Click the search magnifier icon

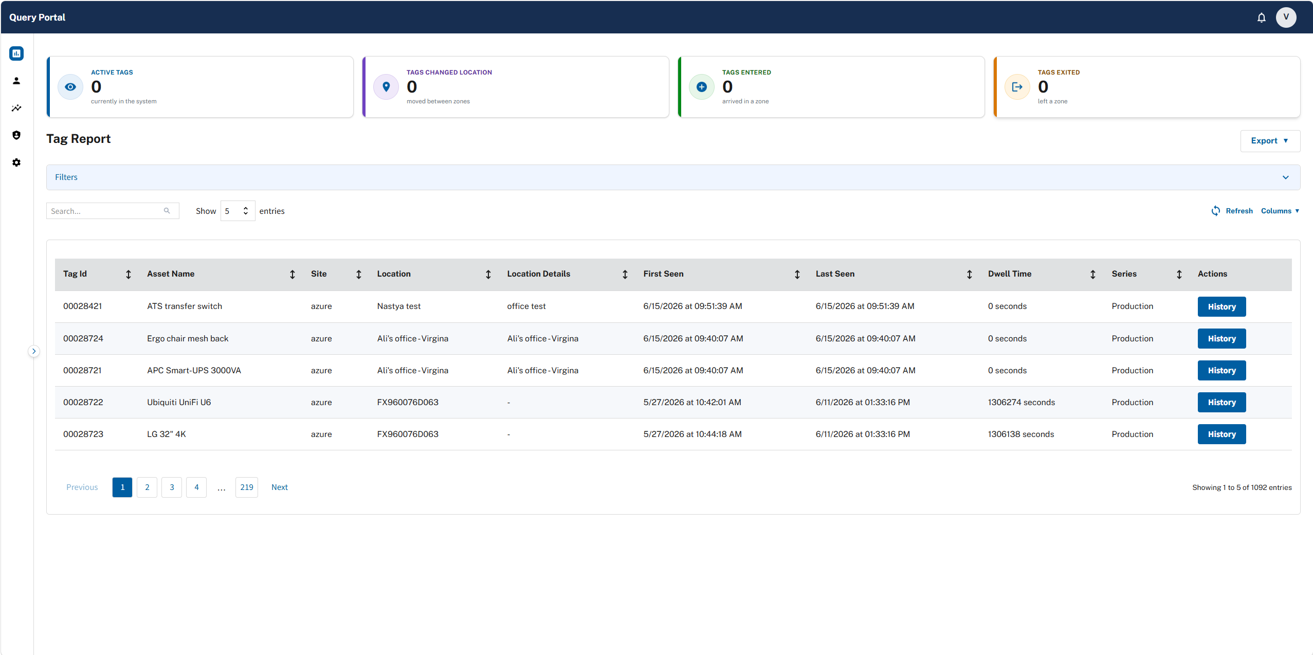click(x=167, y=211)
